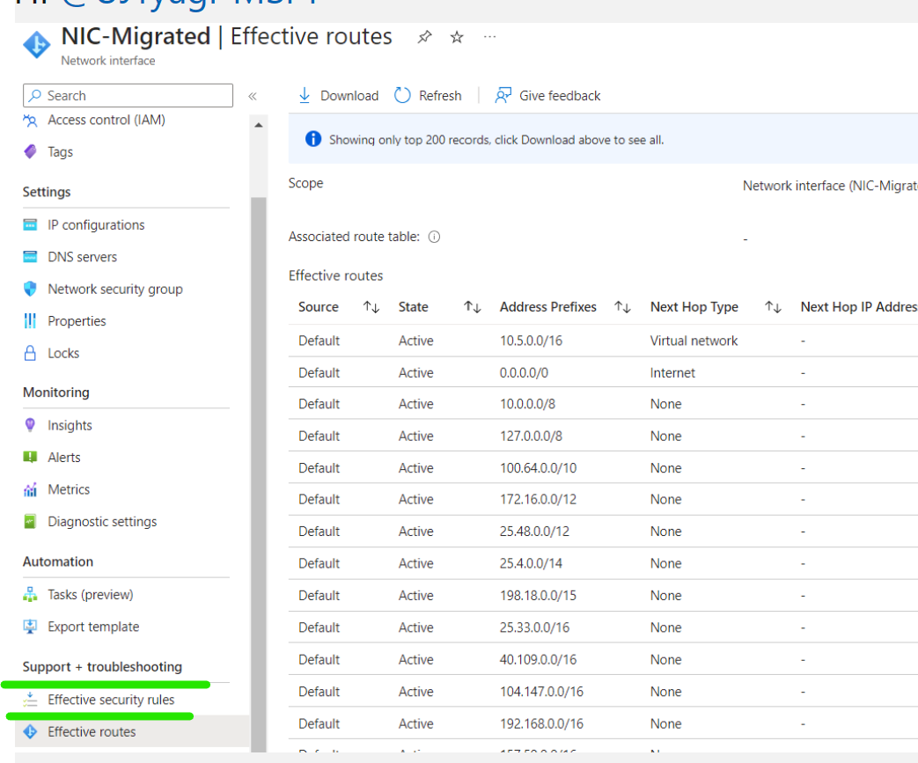Select the 192.168.0.0/16 address prefix cell
Screen dimensions: 918x763
click(541, 723)
